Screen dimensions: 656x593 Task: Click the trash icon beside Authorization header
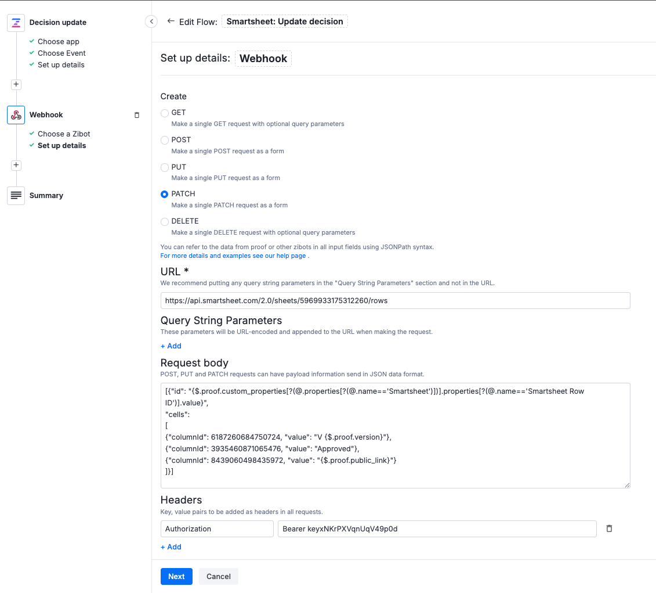tap(608, 529)
